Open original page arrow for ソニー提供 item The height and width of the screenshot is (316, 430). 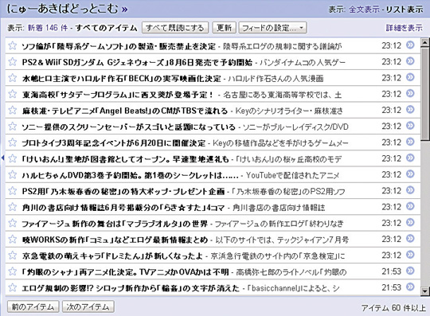pos(410,126)
